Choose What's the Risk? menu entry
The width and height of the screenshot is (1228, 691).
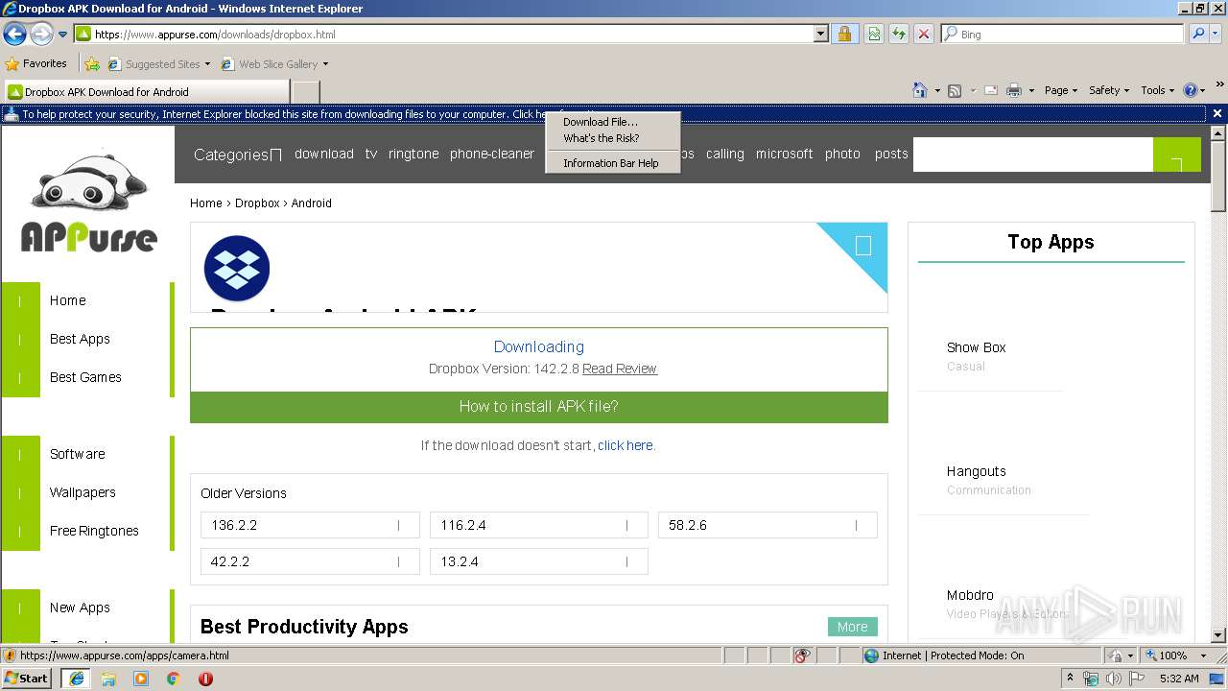click(613, 138)
